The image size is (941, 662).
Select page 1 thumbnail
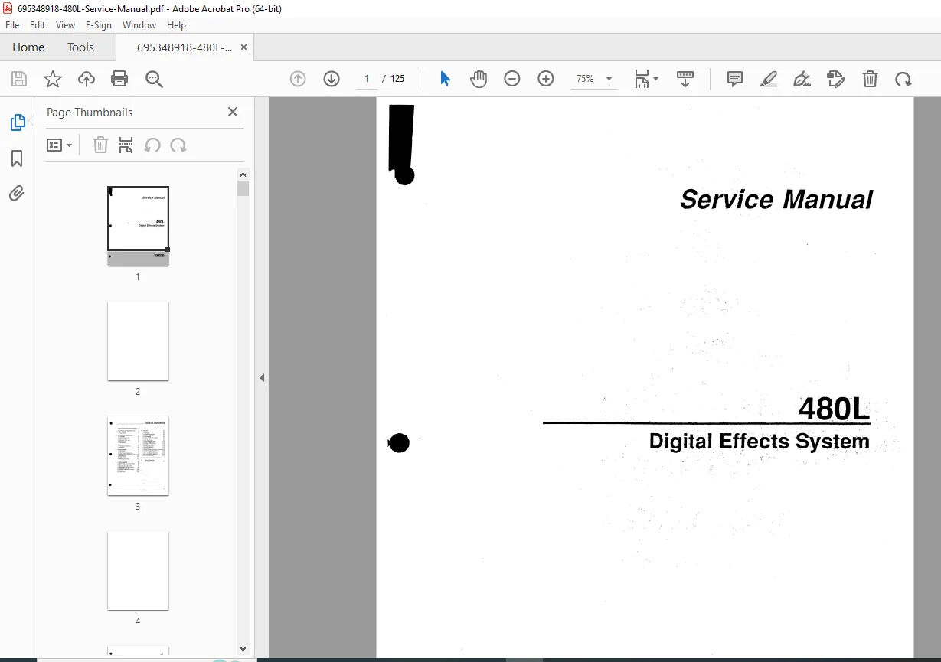(x=138, y=226)
